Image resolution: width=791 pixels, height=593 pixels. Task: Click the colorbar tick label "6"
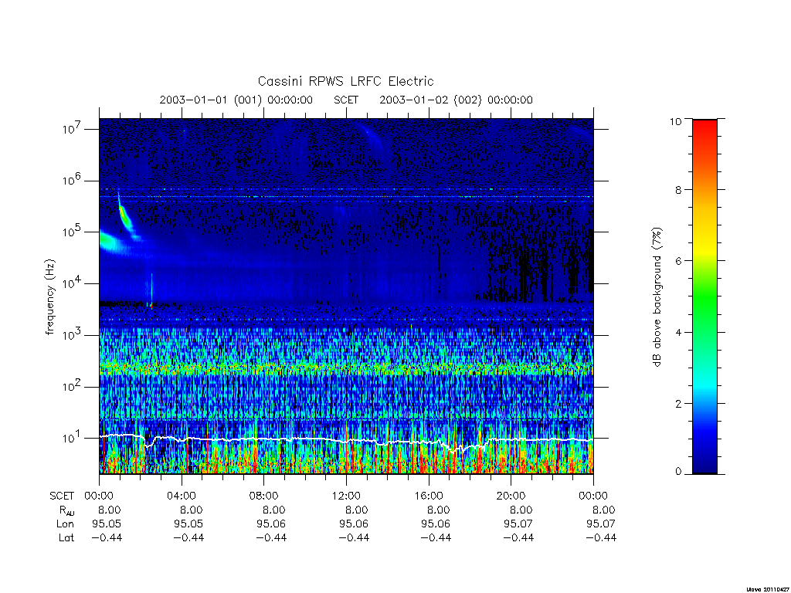pyautogui.click(x=678, y=261)
